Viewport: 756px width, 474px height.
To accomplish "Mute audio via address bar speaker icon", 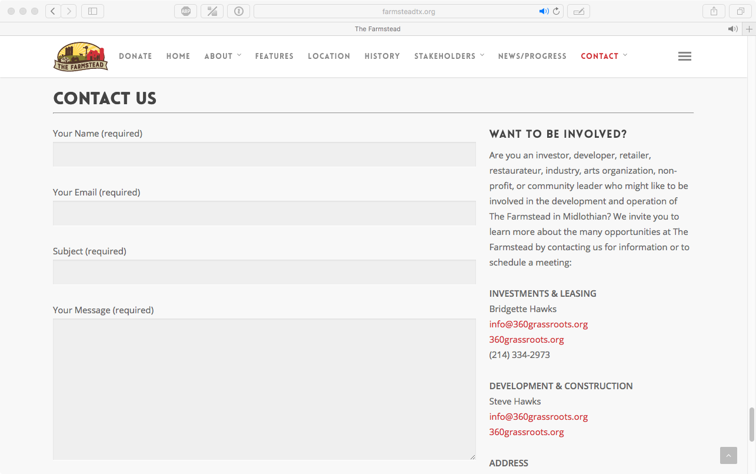I will point(543,11).
